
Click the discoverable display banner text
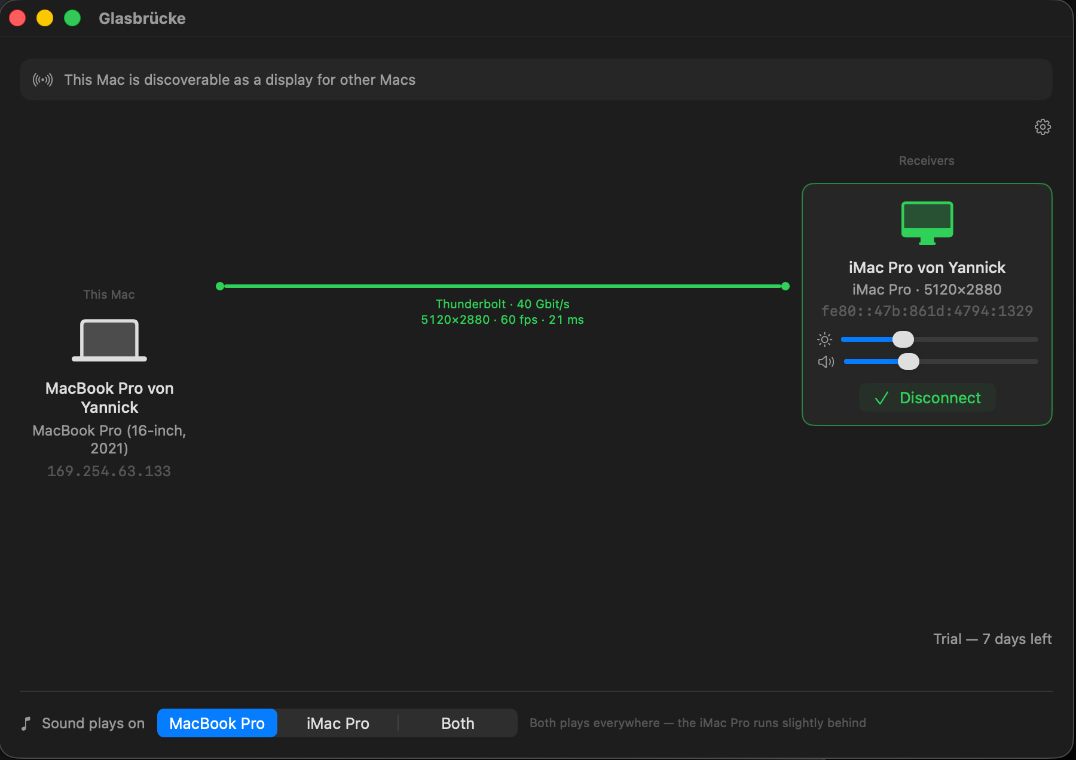pyautogui.click(x=240, y=79)
